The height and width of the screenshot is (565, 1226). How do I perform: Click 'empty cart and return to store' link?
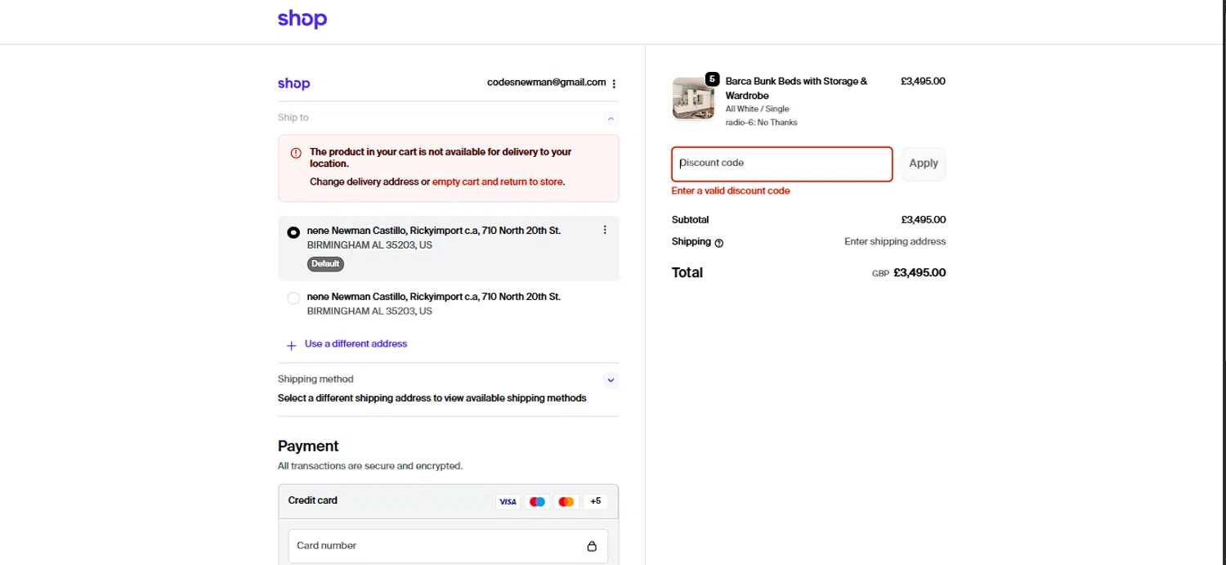[x=498, y=182]
